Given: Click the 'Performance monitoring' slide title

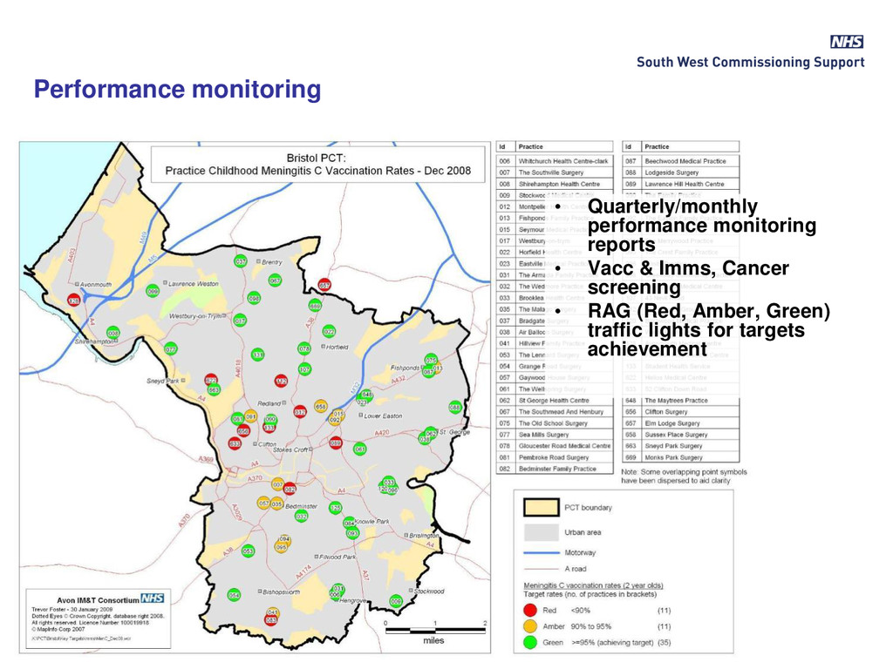Looking at the screenshot, I should (x=177, y=90).
